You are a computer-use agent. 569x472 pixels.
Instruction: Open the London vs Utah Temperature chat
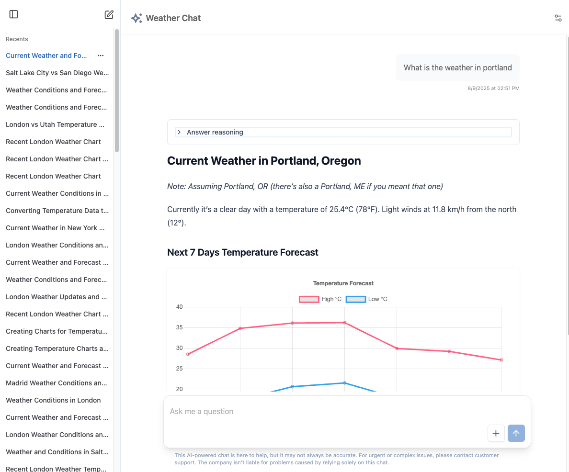coord(55,124)
